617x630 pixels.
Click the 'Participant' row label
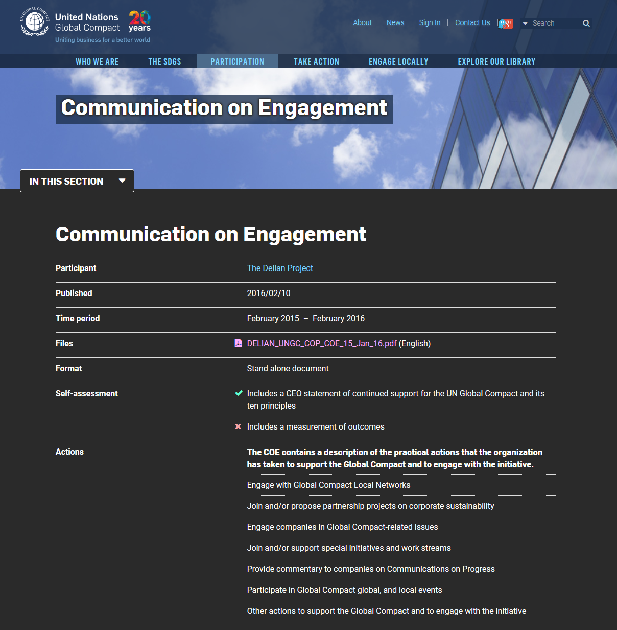pos(76,268)
